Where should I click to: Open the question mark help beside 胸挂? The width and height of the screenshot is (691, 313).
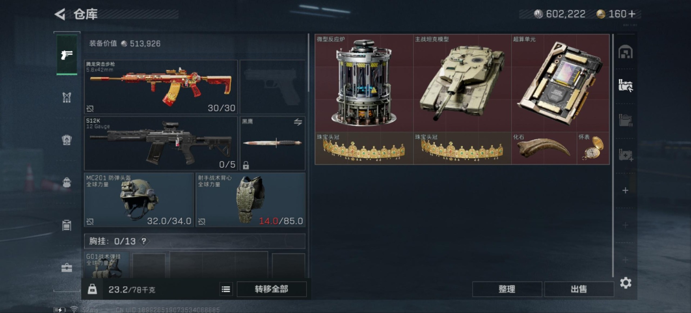coord(144,241)
